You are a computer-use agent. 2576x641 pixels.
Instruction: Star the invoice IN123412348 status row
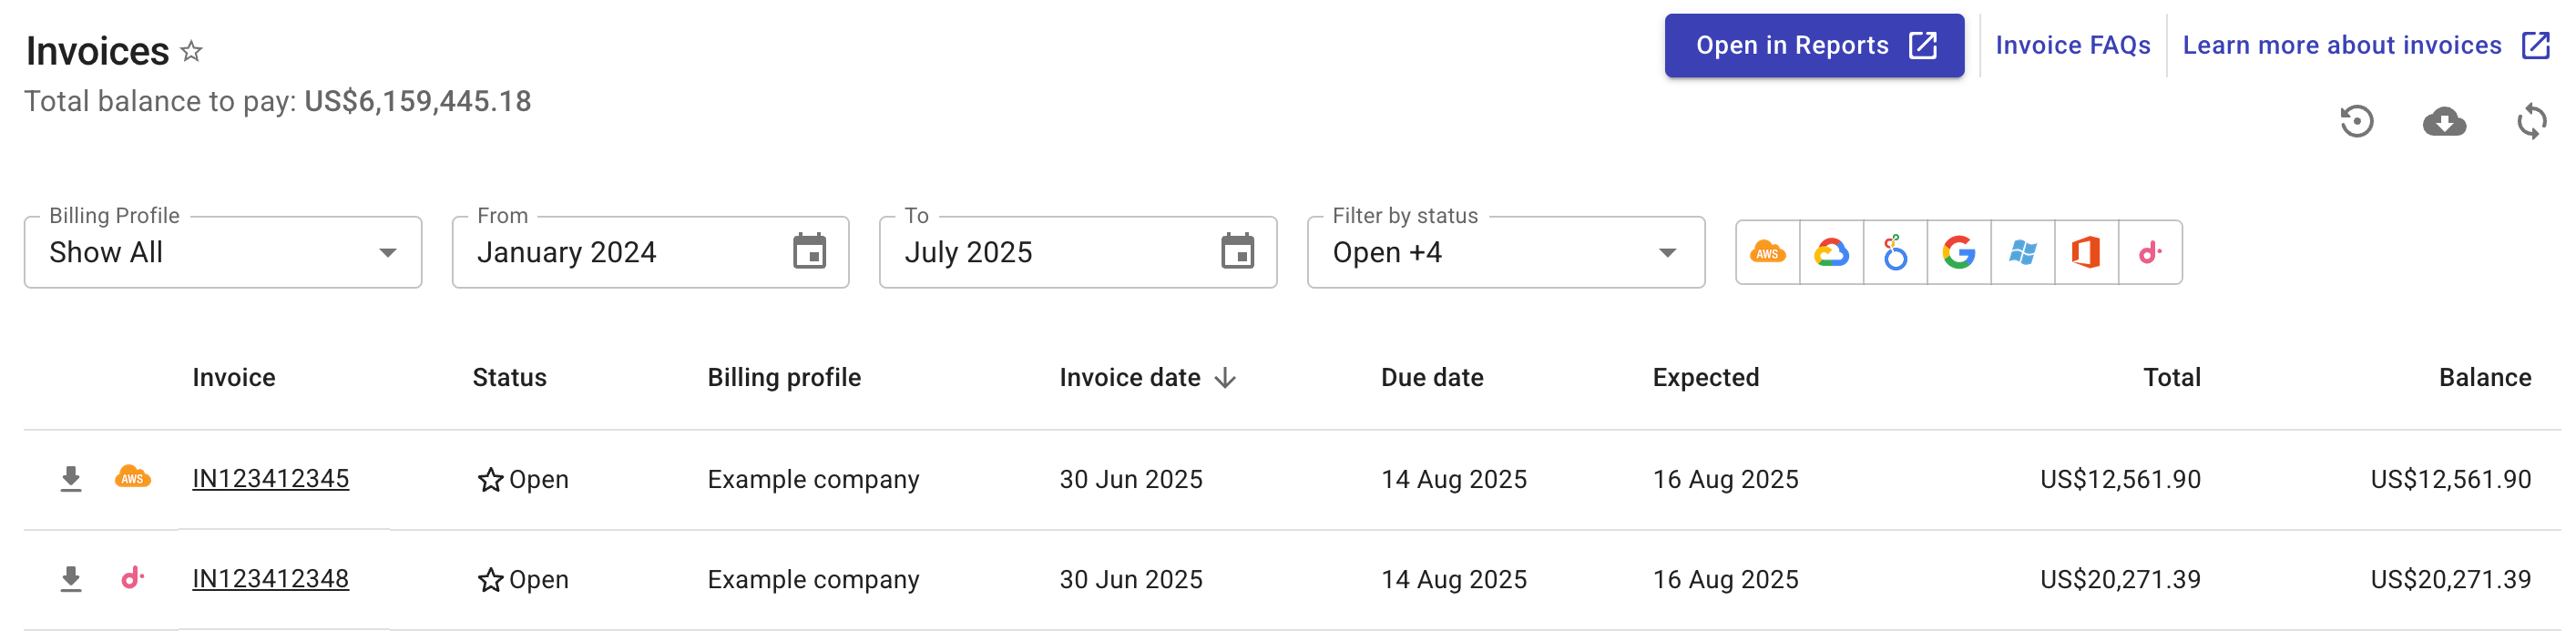(x=489, y=579)
